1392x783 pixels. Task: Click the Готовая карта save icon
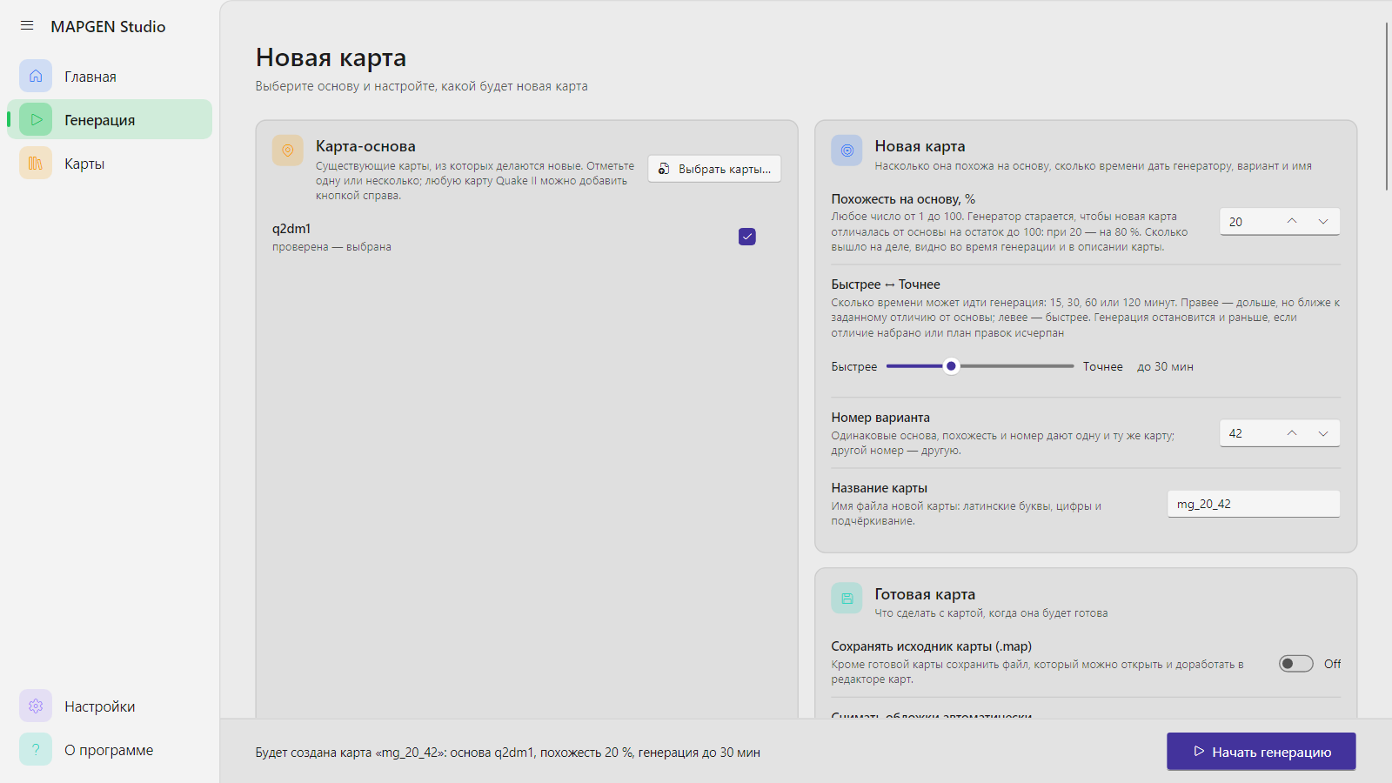pos(847,598)
